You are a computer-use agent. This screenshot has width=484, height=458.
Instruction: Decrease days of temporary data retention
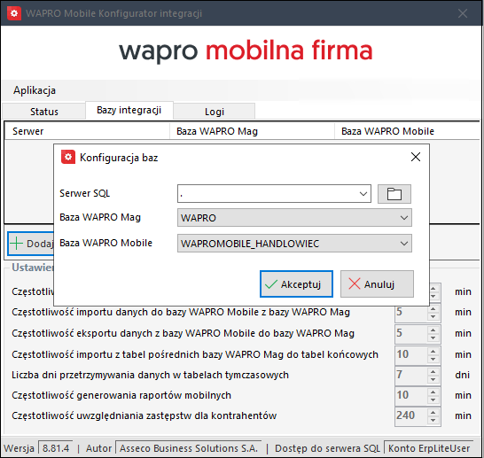coord(433,380)
